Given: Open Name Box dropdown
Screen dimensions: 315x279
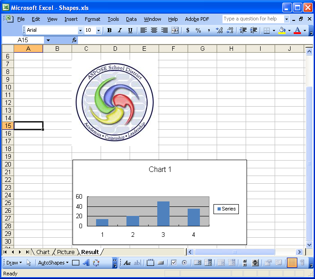Looking at the screenshot, I should [48, 40].
